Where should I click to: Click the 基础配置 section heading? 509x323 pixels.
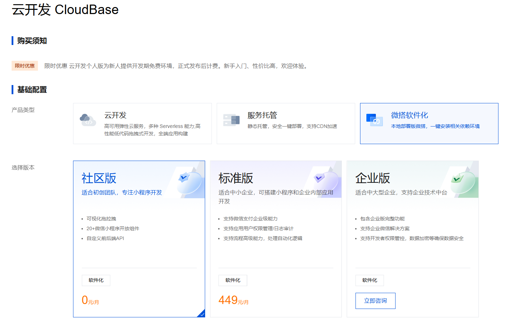coord(32,90)
